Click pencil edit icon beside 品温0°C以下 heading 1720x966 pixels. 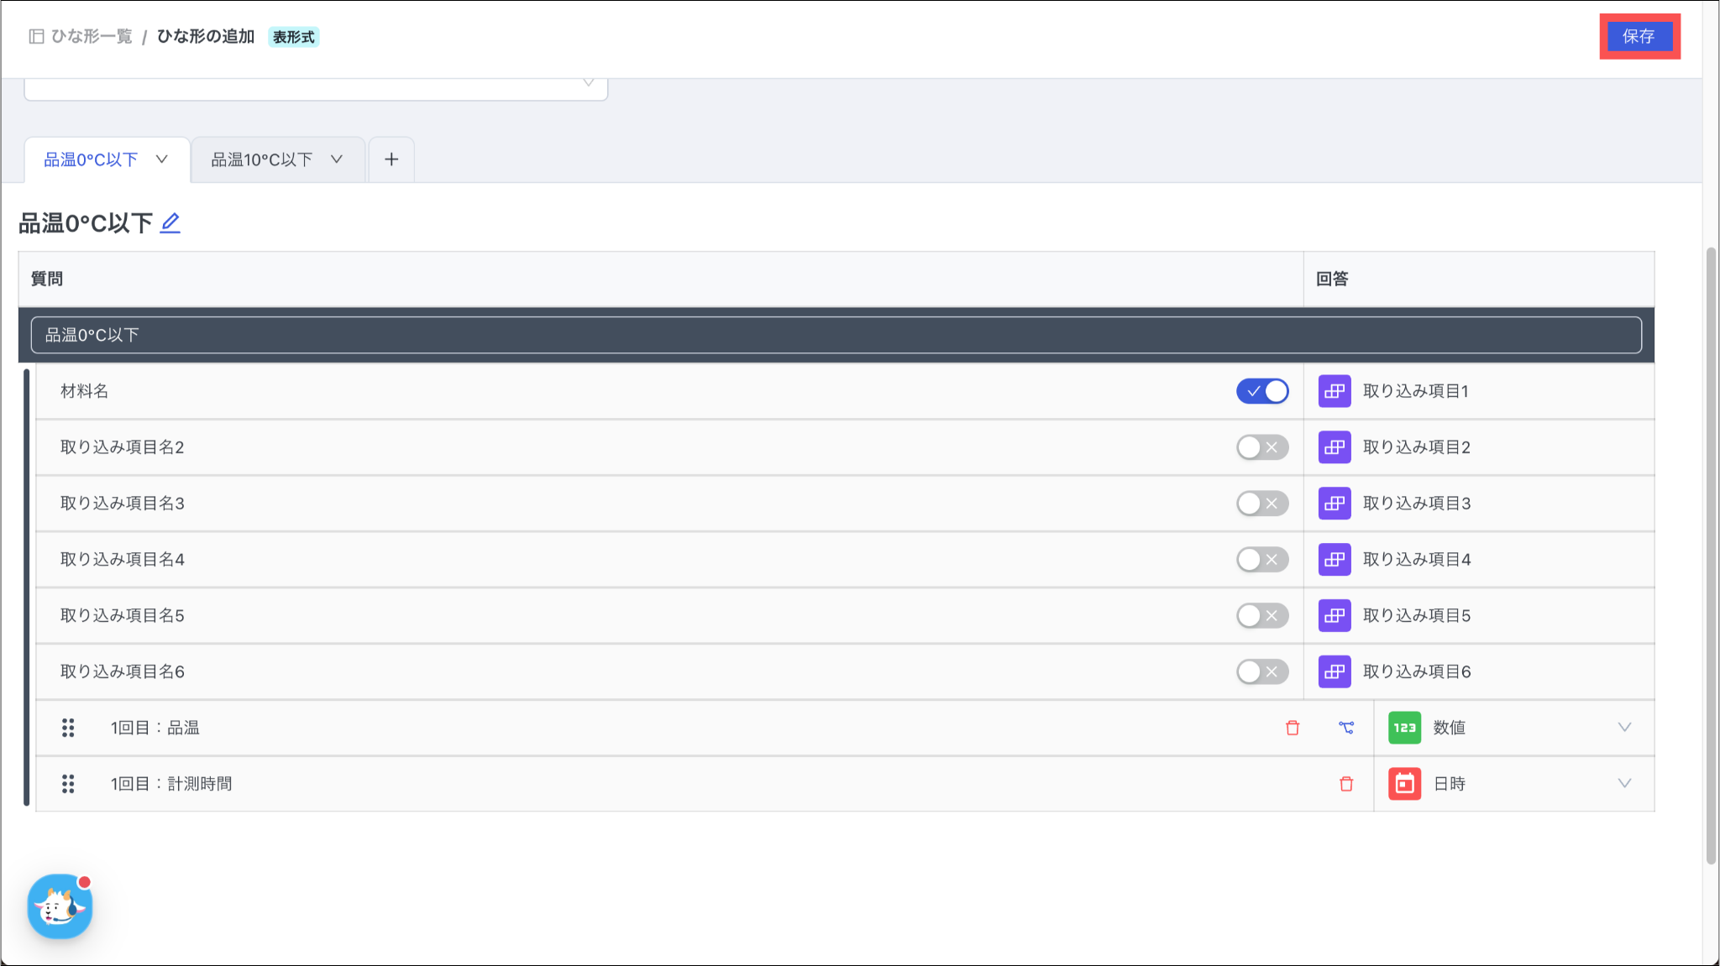tap(170, 223)
